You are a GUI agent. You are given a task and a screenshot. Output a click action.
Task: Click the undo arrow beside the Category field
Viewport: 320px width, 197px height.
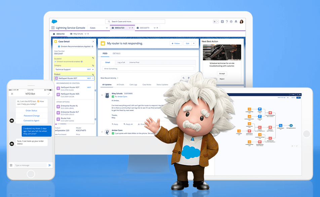93,66
